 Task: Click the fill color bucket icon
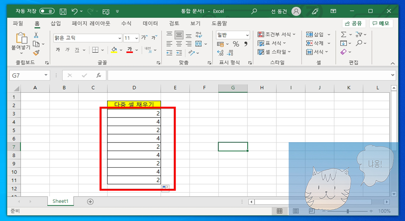point(114,50)
